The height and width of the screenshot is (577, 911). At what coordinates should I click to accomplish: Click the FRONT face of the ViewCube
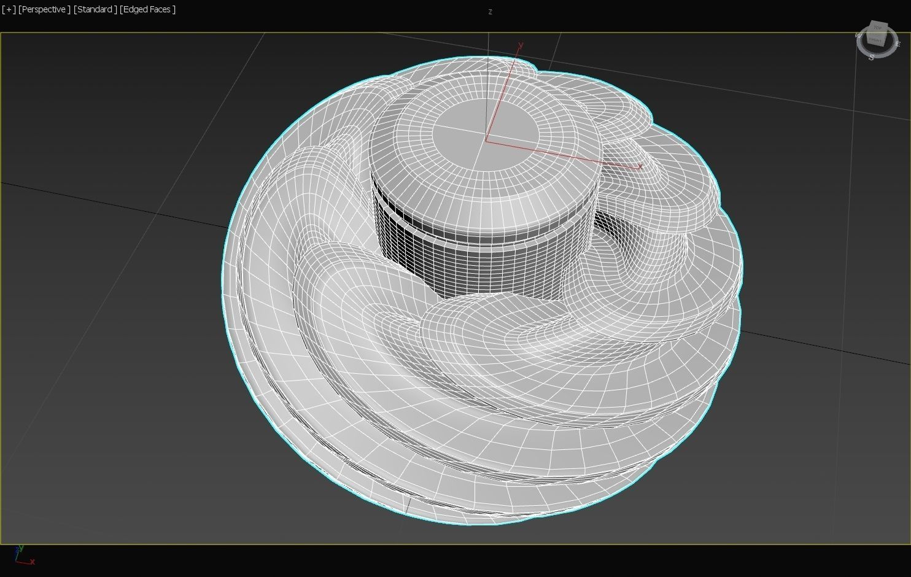coord(875,40)
